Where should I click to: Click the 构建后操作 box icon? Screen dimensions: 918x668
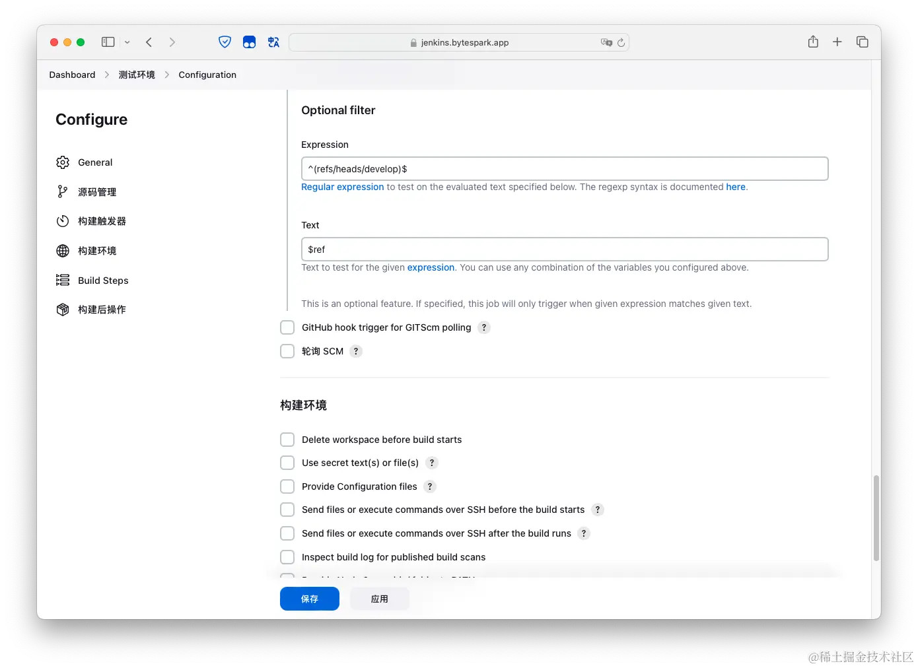[63, 310]
